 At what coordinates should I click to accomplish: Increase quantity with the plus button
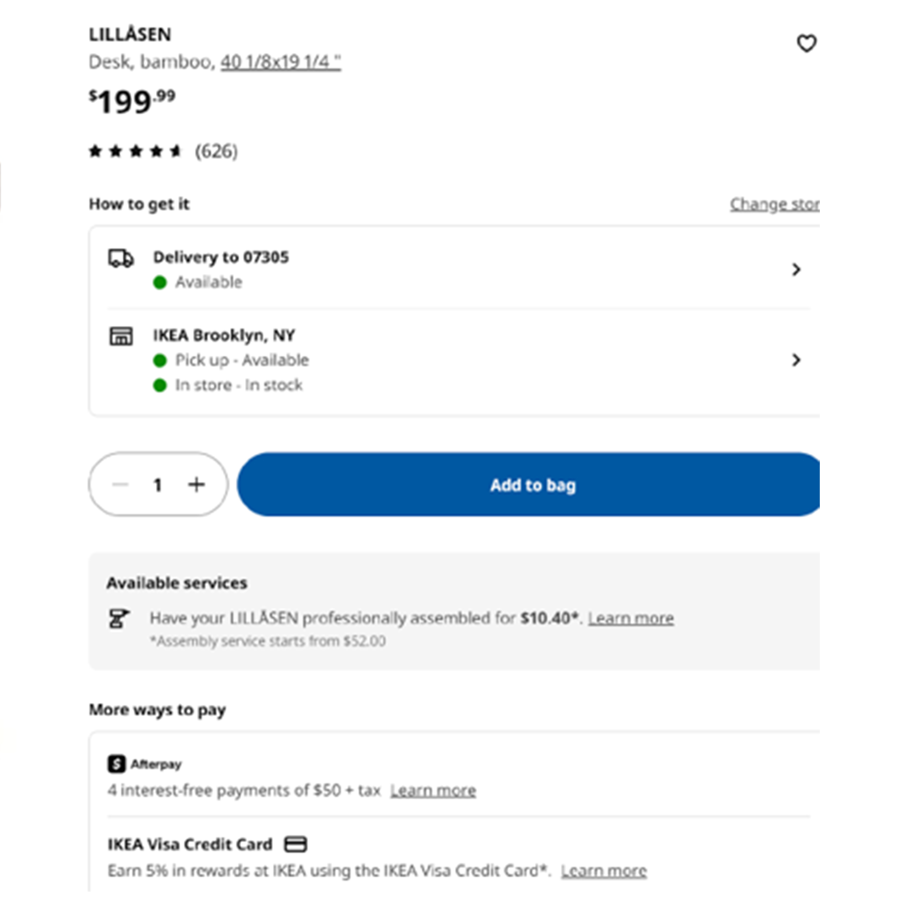[x=197, y=484]
